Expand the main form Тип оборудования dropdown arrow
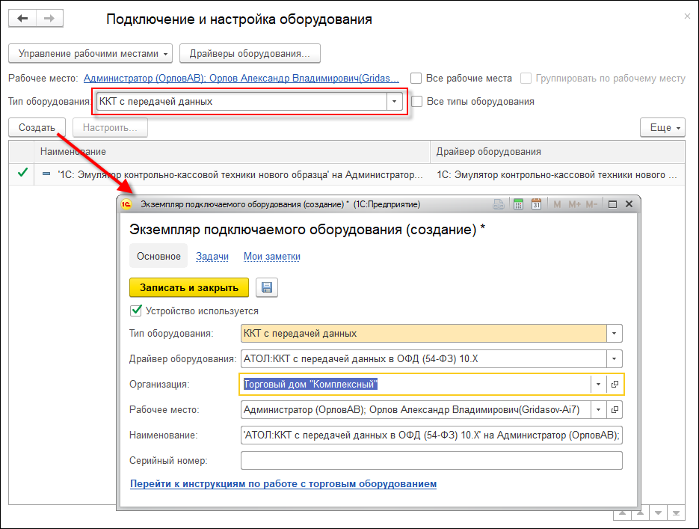 pyautogui.click(x=394, y=102)
